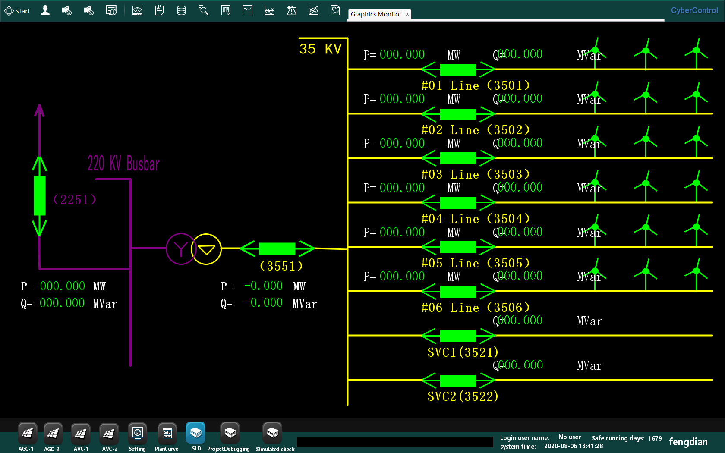Click the monitor eye view icon
The width and height of the screenshot is (725, 453).
click(x=137, y=10)
